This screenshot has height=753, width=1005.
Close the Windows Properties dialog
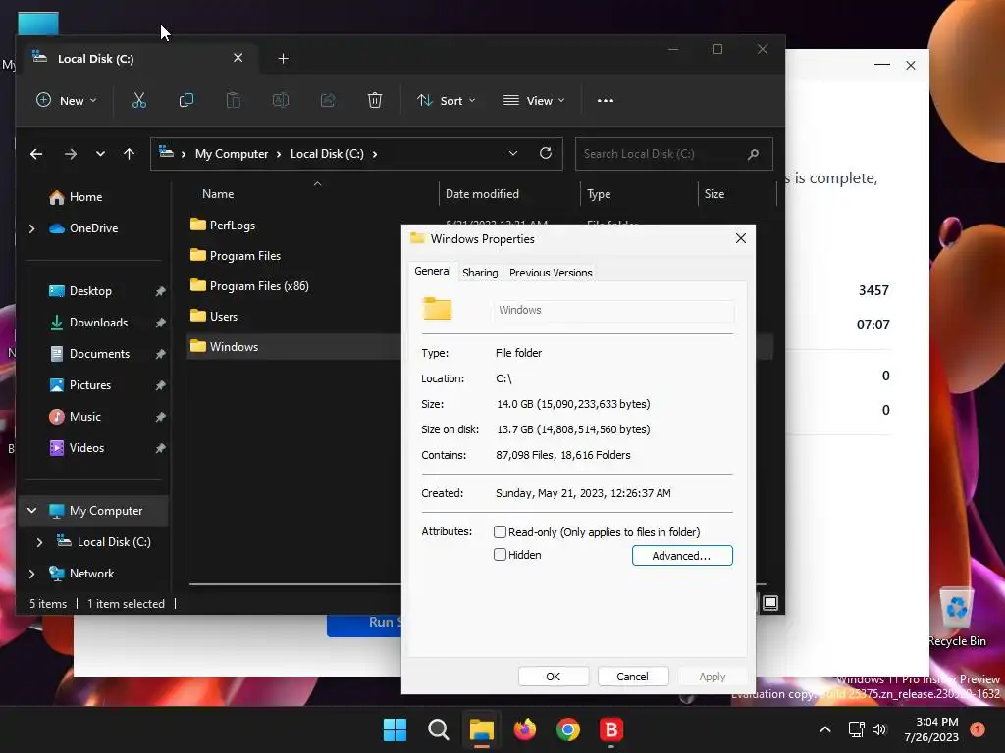coord(741,238)
